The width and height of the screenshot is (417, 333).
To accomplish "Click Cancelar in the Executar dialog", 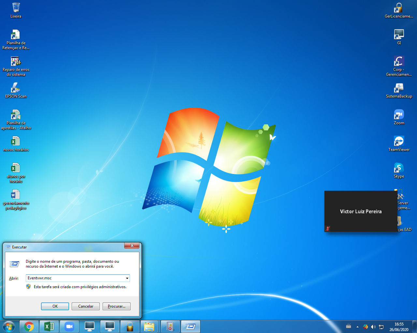I will pos(86,306).
